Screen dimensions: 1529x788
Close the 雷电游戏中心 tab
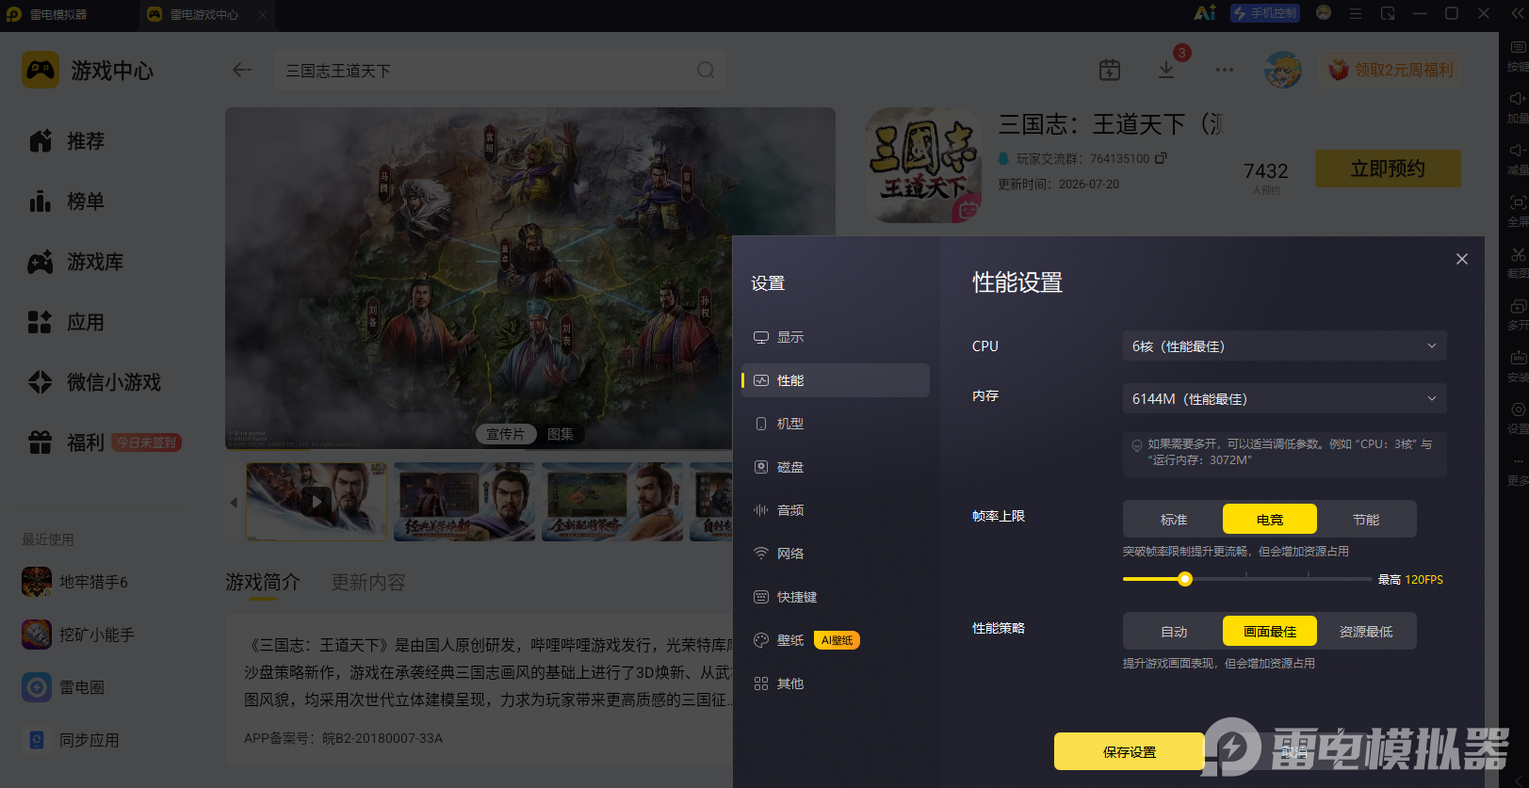[263, 14]
